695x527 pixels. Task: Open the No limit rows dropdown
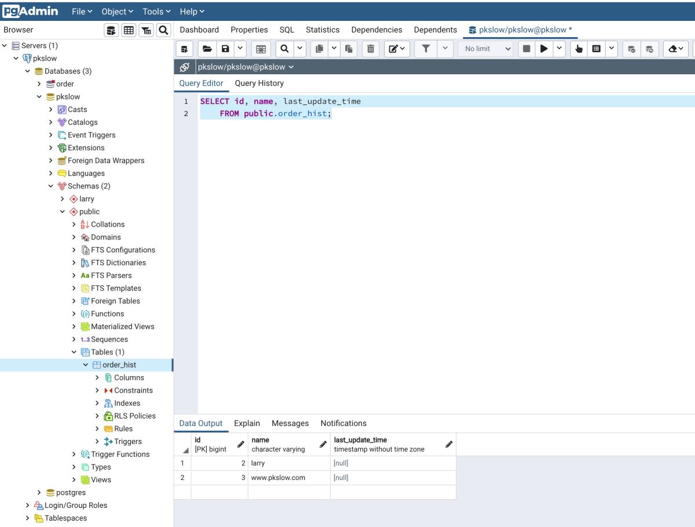click(x=487, y=49)
